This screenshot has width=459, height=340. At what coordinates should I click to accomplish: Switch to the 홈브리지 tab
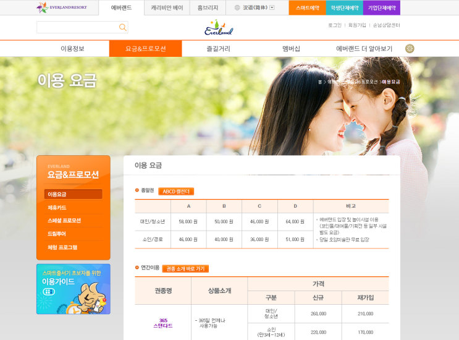coord(208,7)
